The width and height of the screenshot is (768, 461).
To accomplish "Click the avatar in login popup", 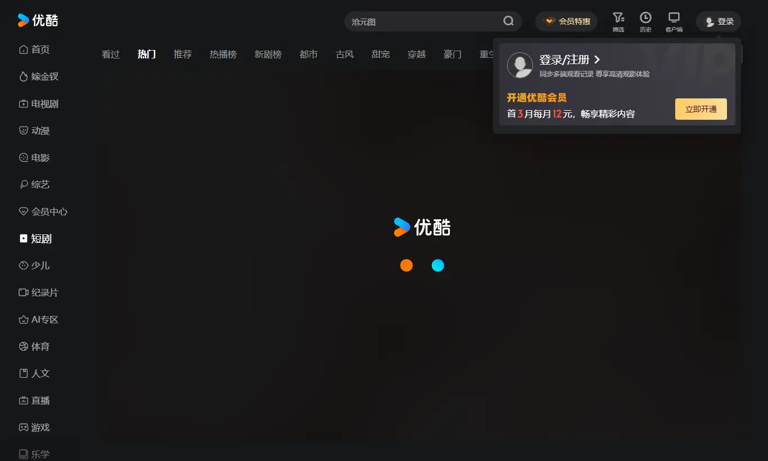I will click(x=520, y=65).
